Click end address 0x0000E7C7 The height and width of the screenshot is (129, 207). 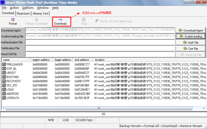82,64
